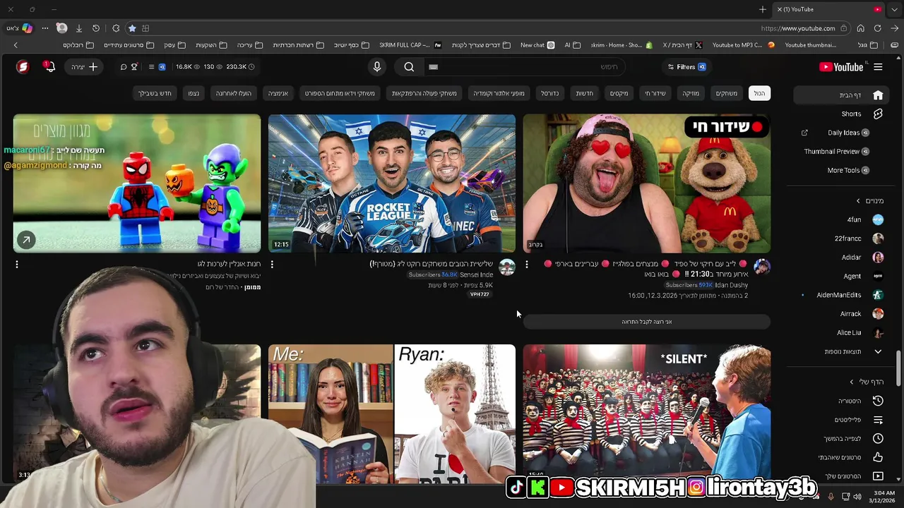Open פלייליסטים playlists in the sidebar
The height and width of the screenshot is (508, 904).
[840, 420]
